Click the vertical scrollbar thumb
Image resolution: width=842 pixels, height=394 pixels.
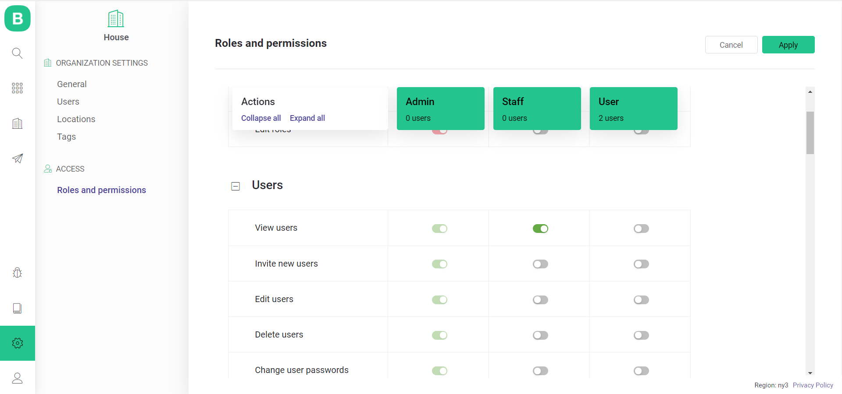click(810, 133)
